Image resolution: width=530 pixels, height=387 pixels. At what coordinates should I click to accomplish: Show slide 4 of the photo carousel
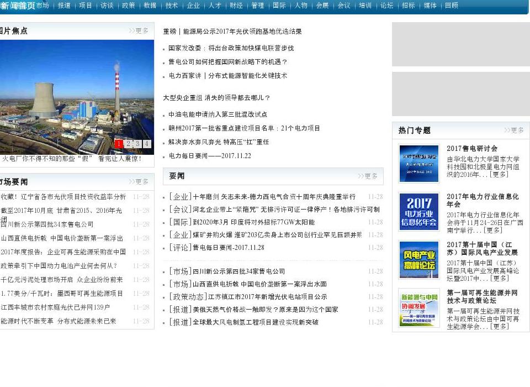click(147, 144)
